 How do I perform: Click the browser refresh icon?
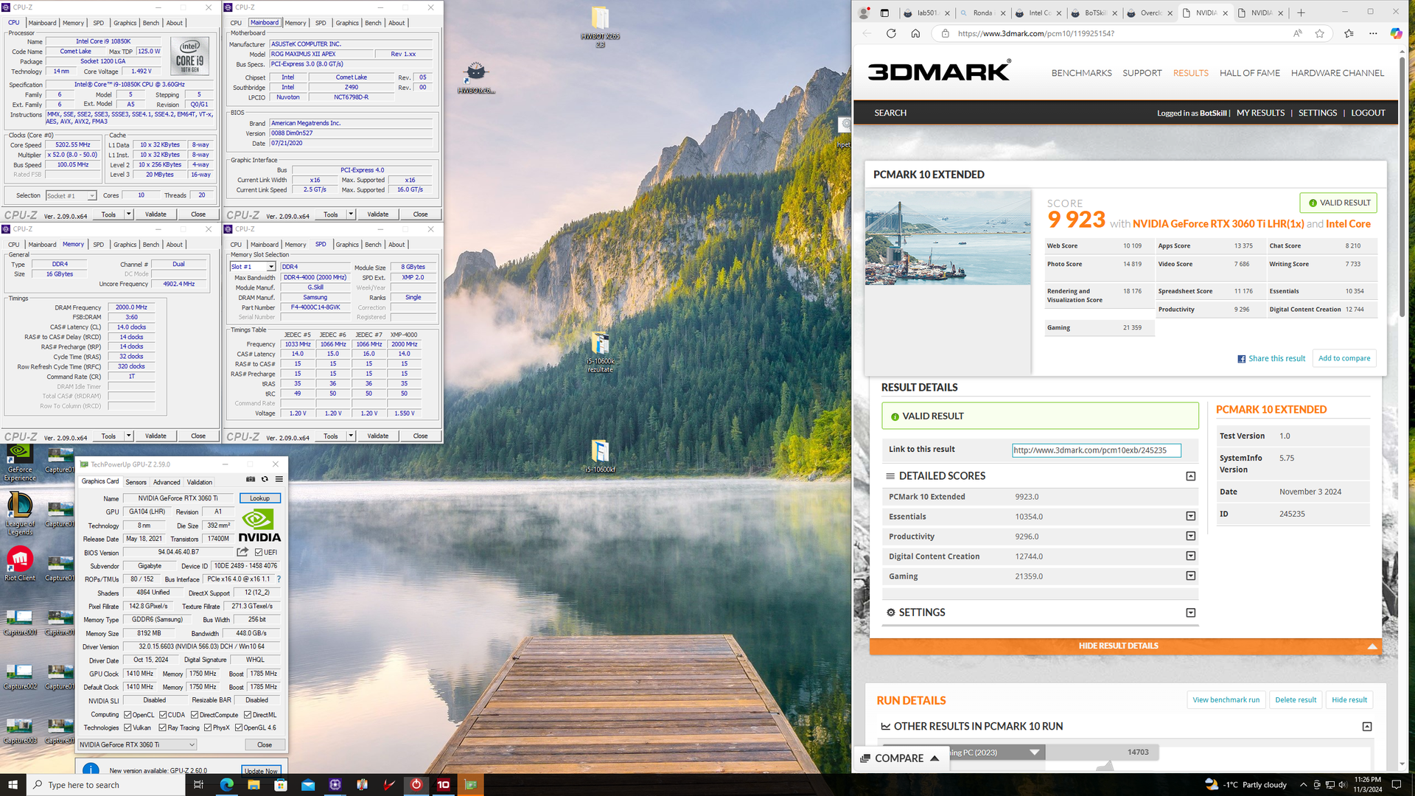tap(891, 33)
